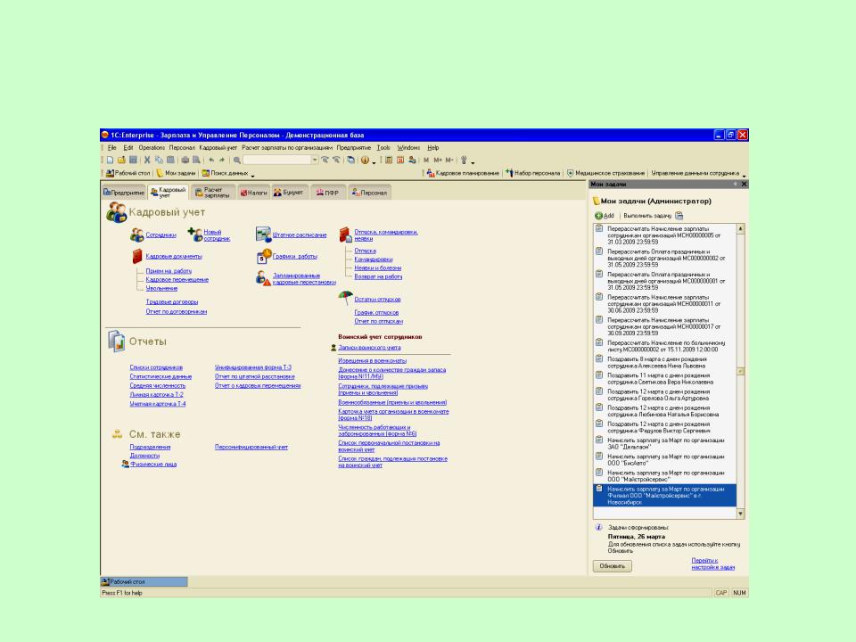
Task: Click the New document toolbar icon
Action: pyautogui.click(x=111, y=160)
